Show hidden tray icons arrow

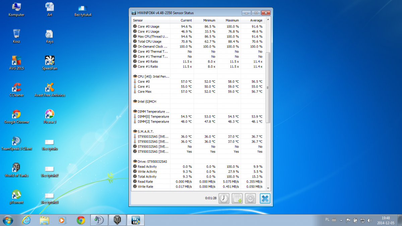click(x=341, y=220)
